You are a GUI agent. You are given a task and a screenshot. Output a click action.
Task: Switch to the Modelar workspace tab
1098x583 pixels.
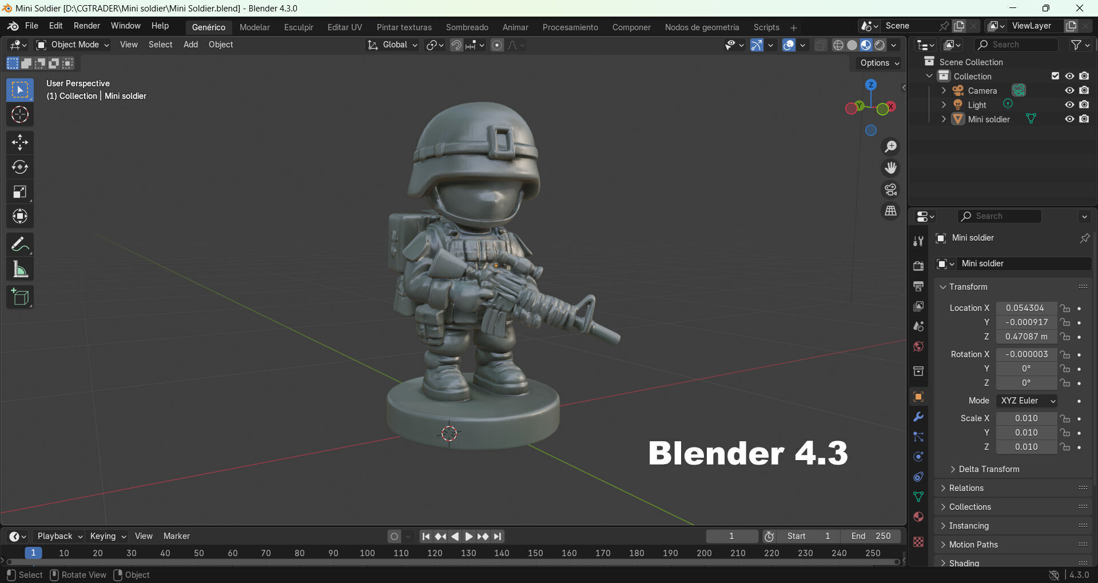[x=254, y=27]
